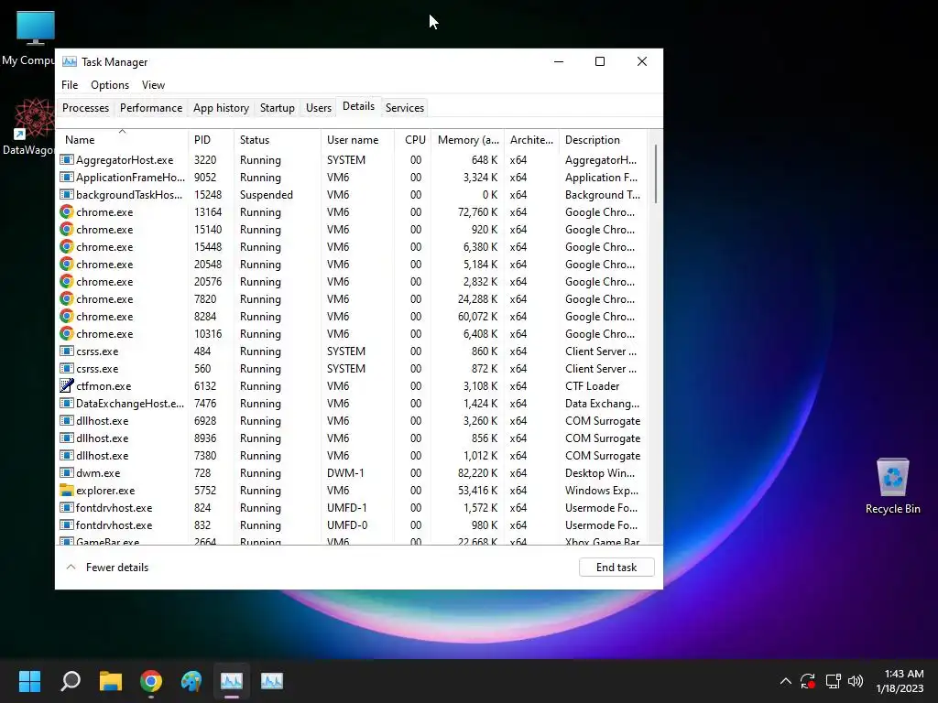The image size is (938, 703).
Task: Open the View menu
Action: pyautogui.click(x=153, y=85)
